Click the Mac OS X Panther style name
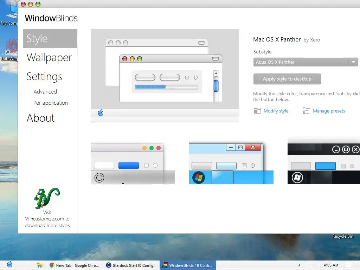This screenshot has height=270, width=360. 277,39
